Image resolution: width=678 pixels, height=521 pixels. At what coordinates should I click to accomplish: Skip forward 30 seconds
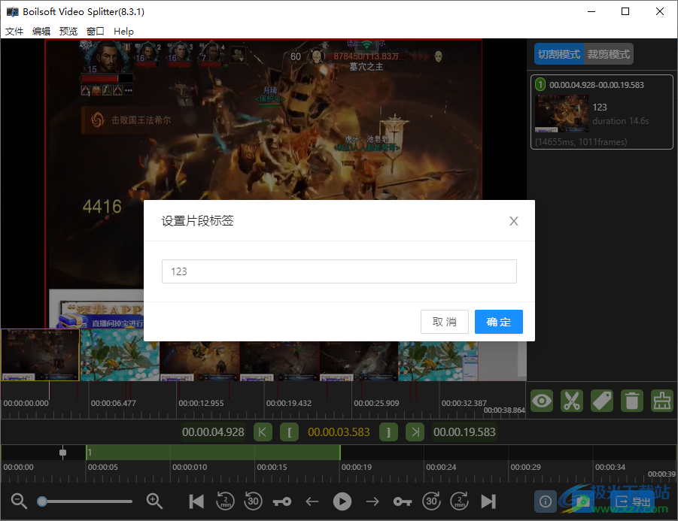pyautogui.click(x=430, y=501)
